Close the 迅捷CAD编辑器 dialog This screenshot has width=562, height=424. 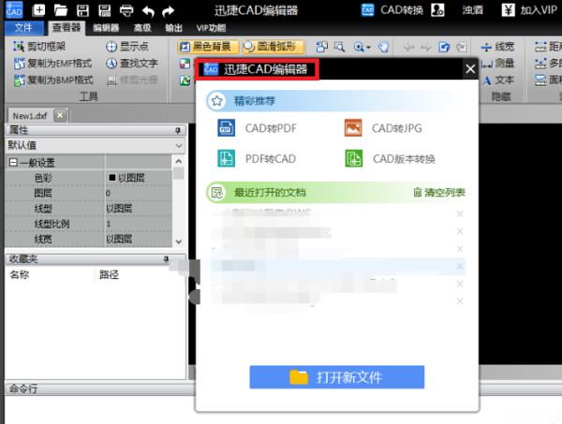[470, 68]
